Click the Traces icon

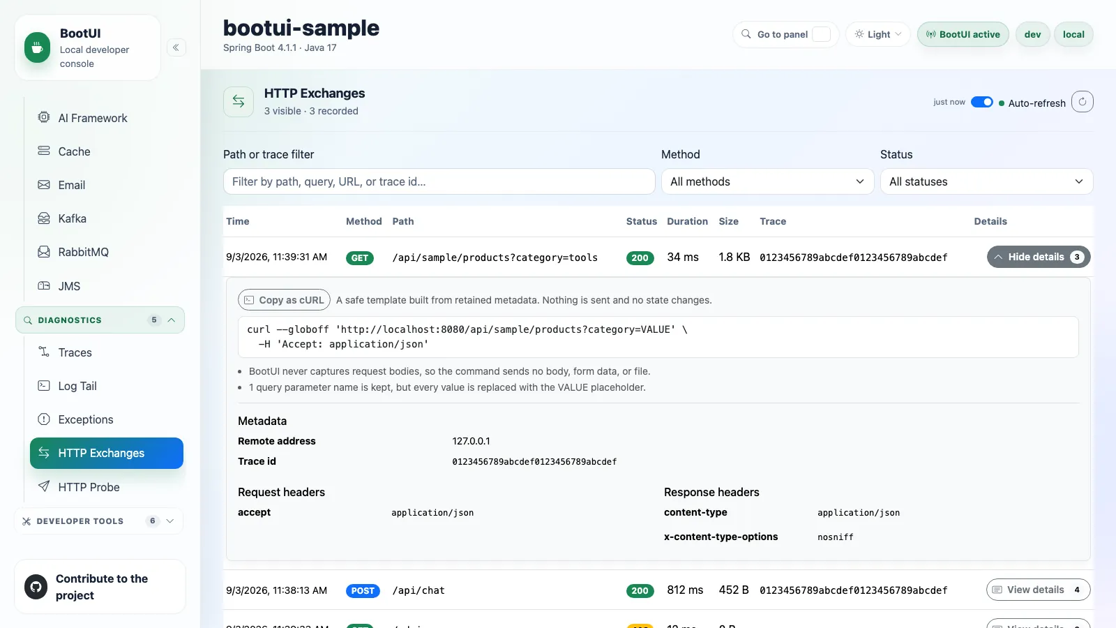pos(44,352)
